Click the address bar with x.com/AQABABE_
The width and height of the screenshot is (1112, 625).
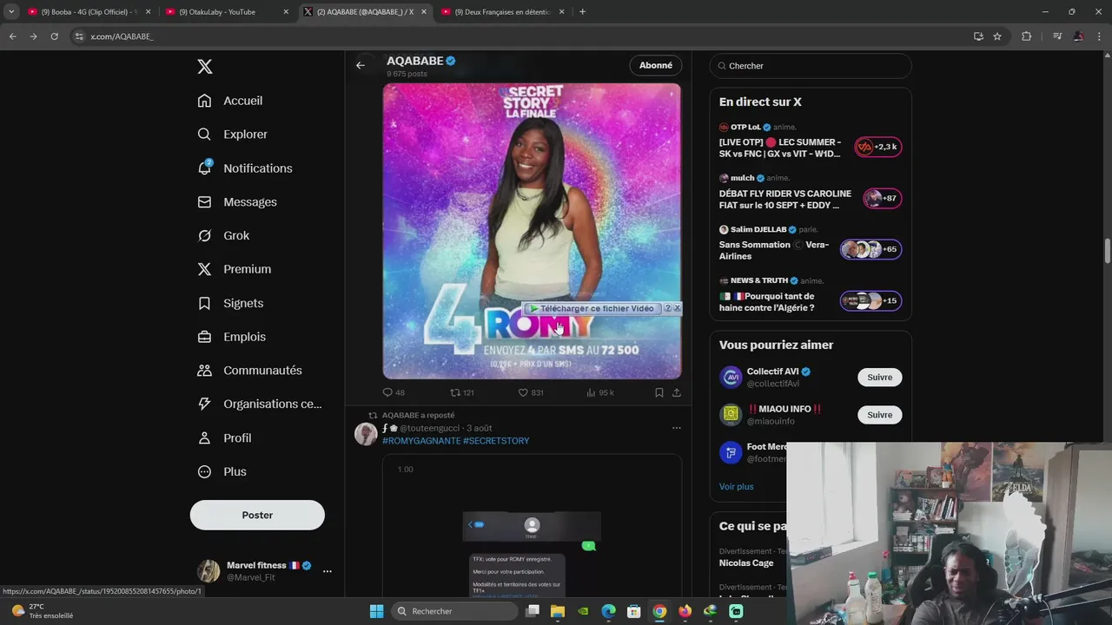521,36
